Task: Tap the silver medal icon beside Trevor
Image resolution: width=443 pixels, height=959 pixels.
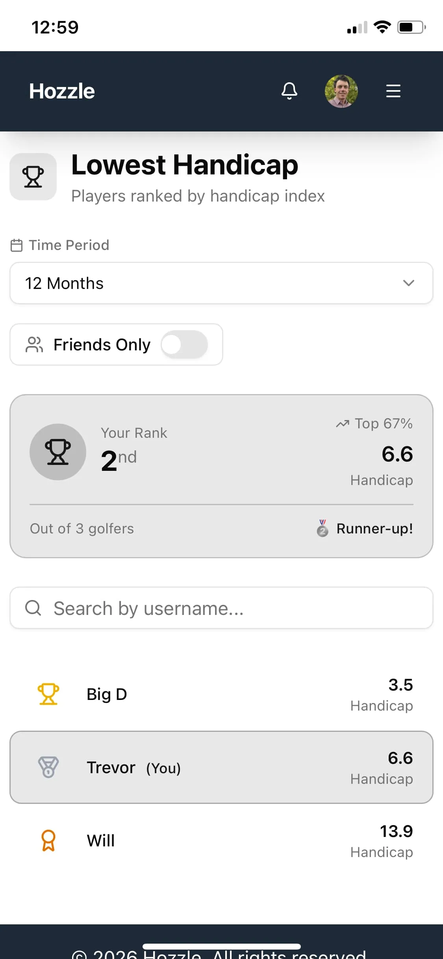Action: pyautogui.click(x=48, y=767)
